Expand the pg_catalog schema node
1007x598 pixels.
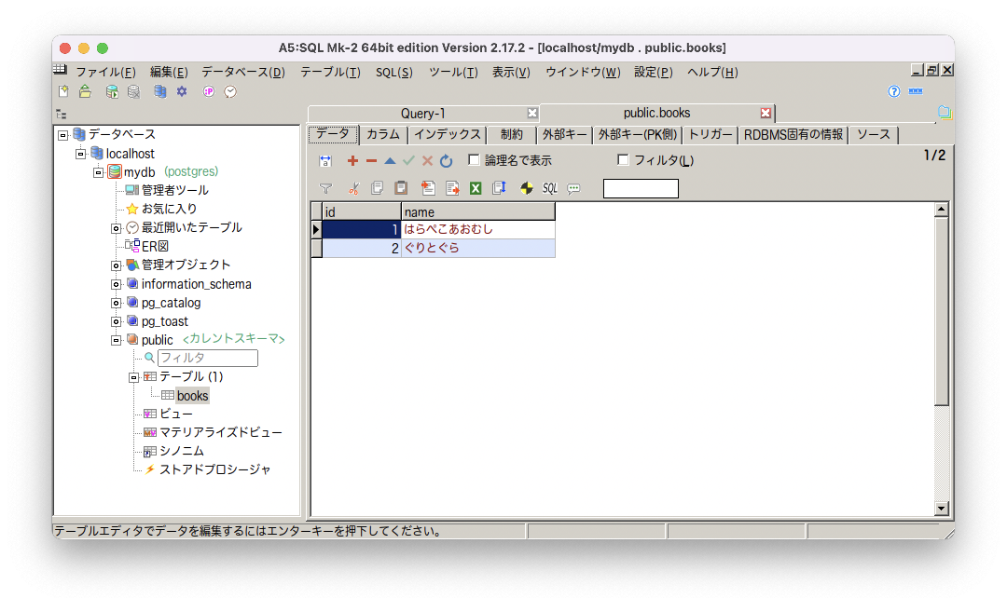click(x=116, y=303)
